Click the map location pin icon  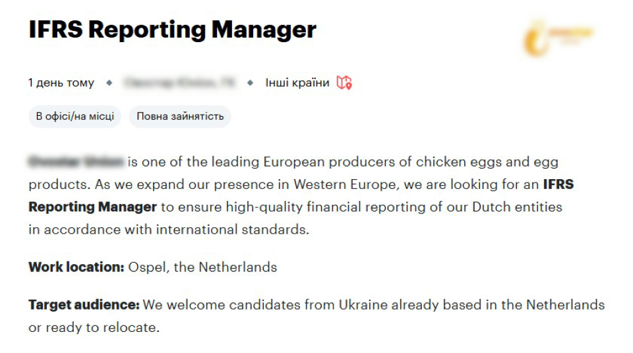(x=344, y=83)
